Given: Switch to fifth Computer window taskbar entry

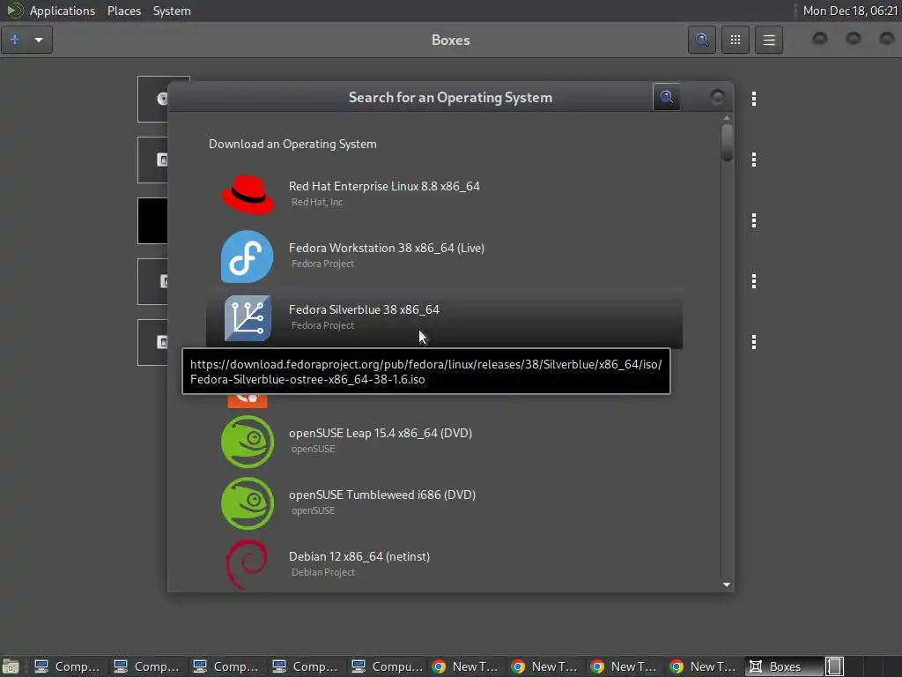Looking at the screenshot, I should 388,666.
